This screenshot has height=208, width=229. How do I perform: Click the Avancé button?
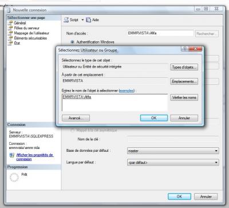click(x=76, y=118)
